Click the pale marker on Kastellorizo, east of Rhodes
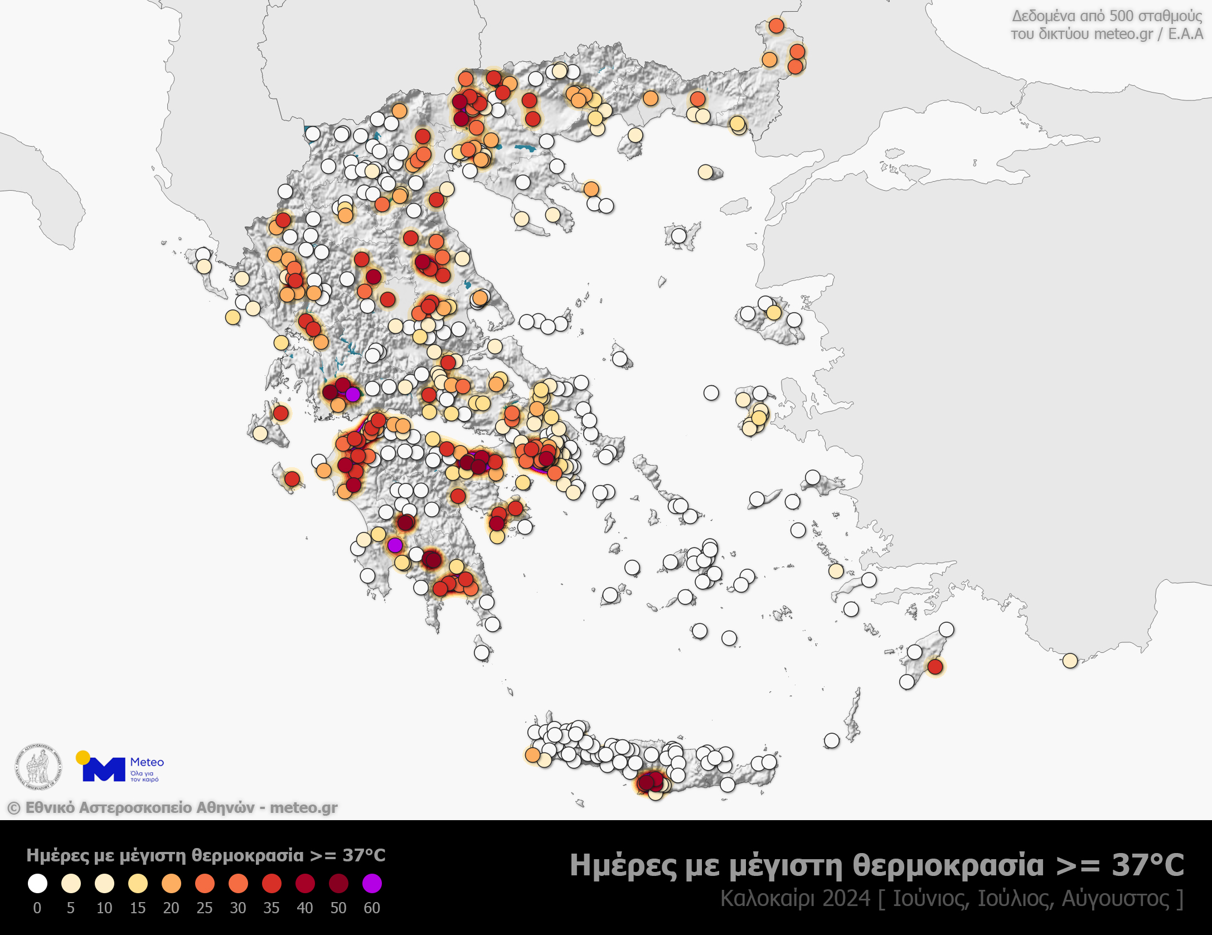This screenshot has width=1212, height=935. click(x=1070, y=661)
